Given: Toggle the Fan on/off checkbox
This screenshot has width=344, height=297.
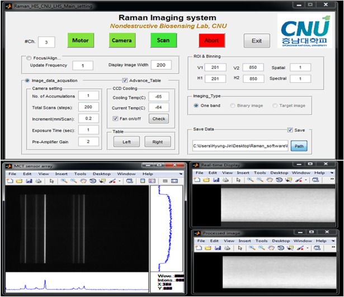Looking at the screenshot, I should [115, 118].
